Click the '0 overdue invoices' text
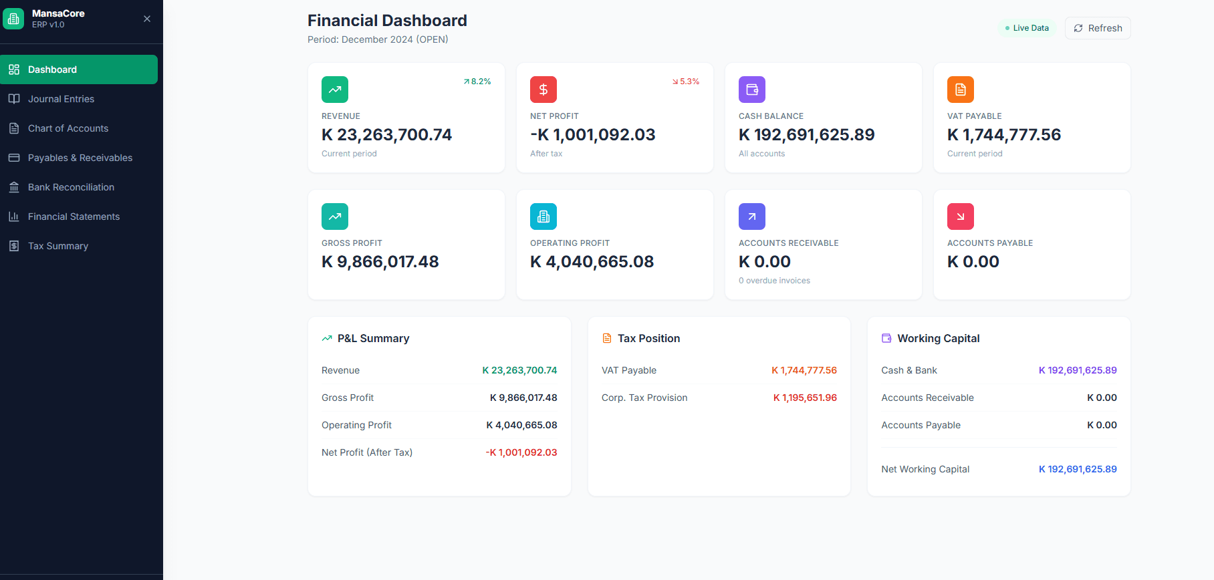 point(774,281)
